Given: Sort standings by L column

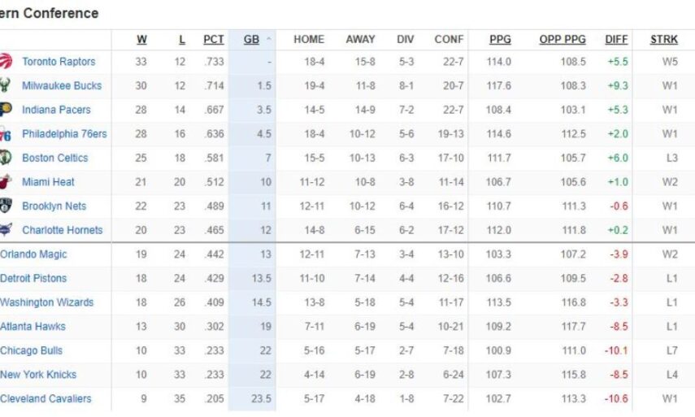Looking at the screenshot, I should click(182, 39).
